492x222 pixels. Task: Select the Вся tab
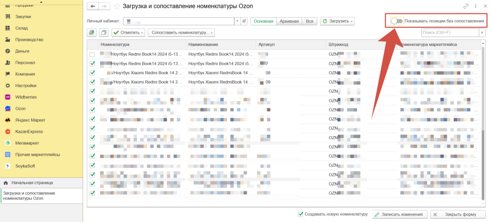click(x=309, y=21)
